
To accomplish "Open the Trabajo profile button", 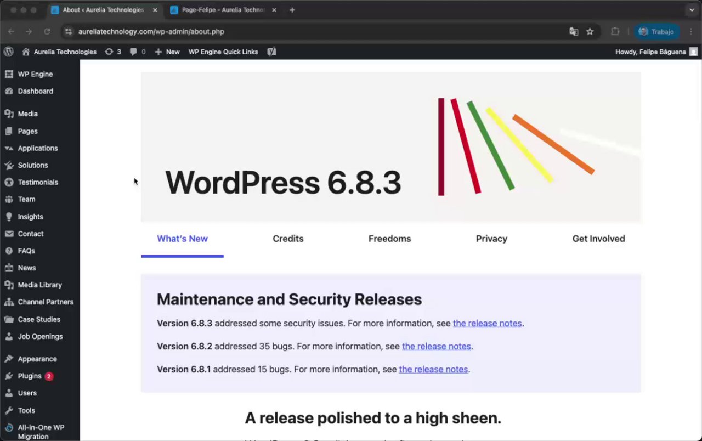I will 656,32.
